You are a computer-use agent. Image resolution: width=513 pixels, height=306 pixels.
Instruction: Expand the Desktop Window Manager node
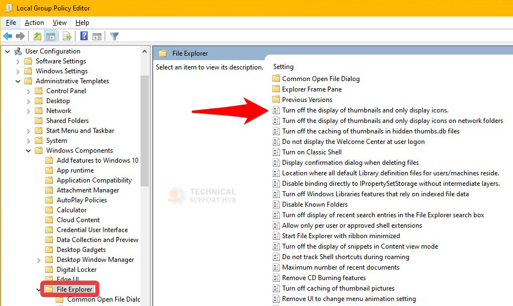39,260
